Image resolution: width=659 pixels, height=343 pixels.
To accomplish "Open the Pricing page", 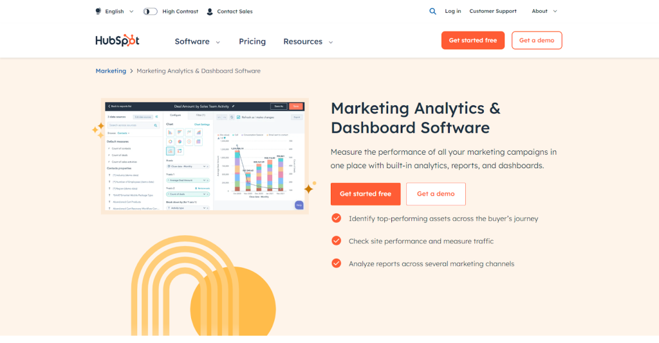I will pyautogui.click(x=252, y=42).
